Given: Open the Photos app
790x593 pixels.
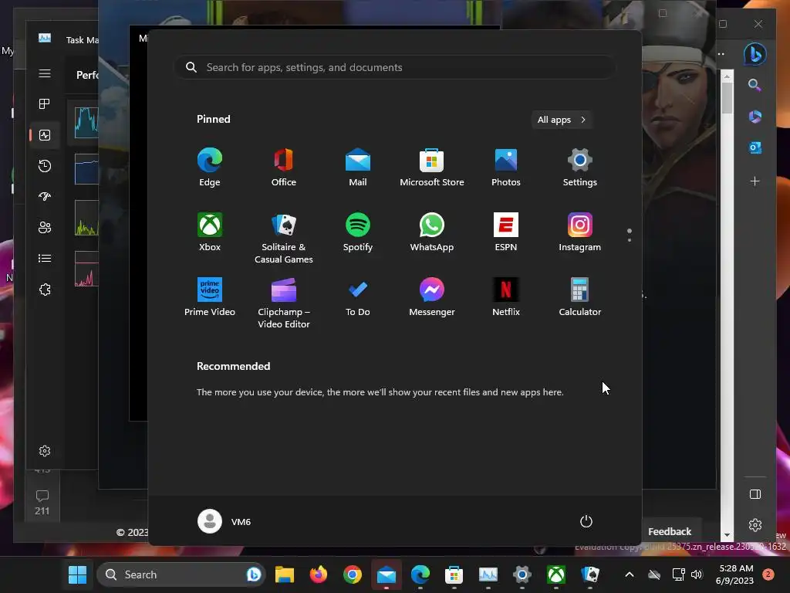Looking at the screenshot, I should 506,168.
